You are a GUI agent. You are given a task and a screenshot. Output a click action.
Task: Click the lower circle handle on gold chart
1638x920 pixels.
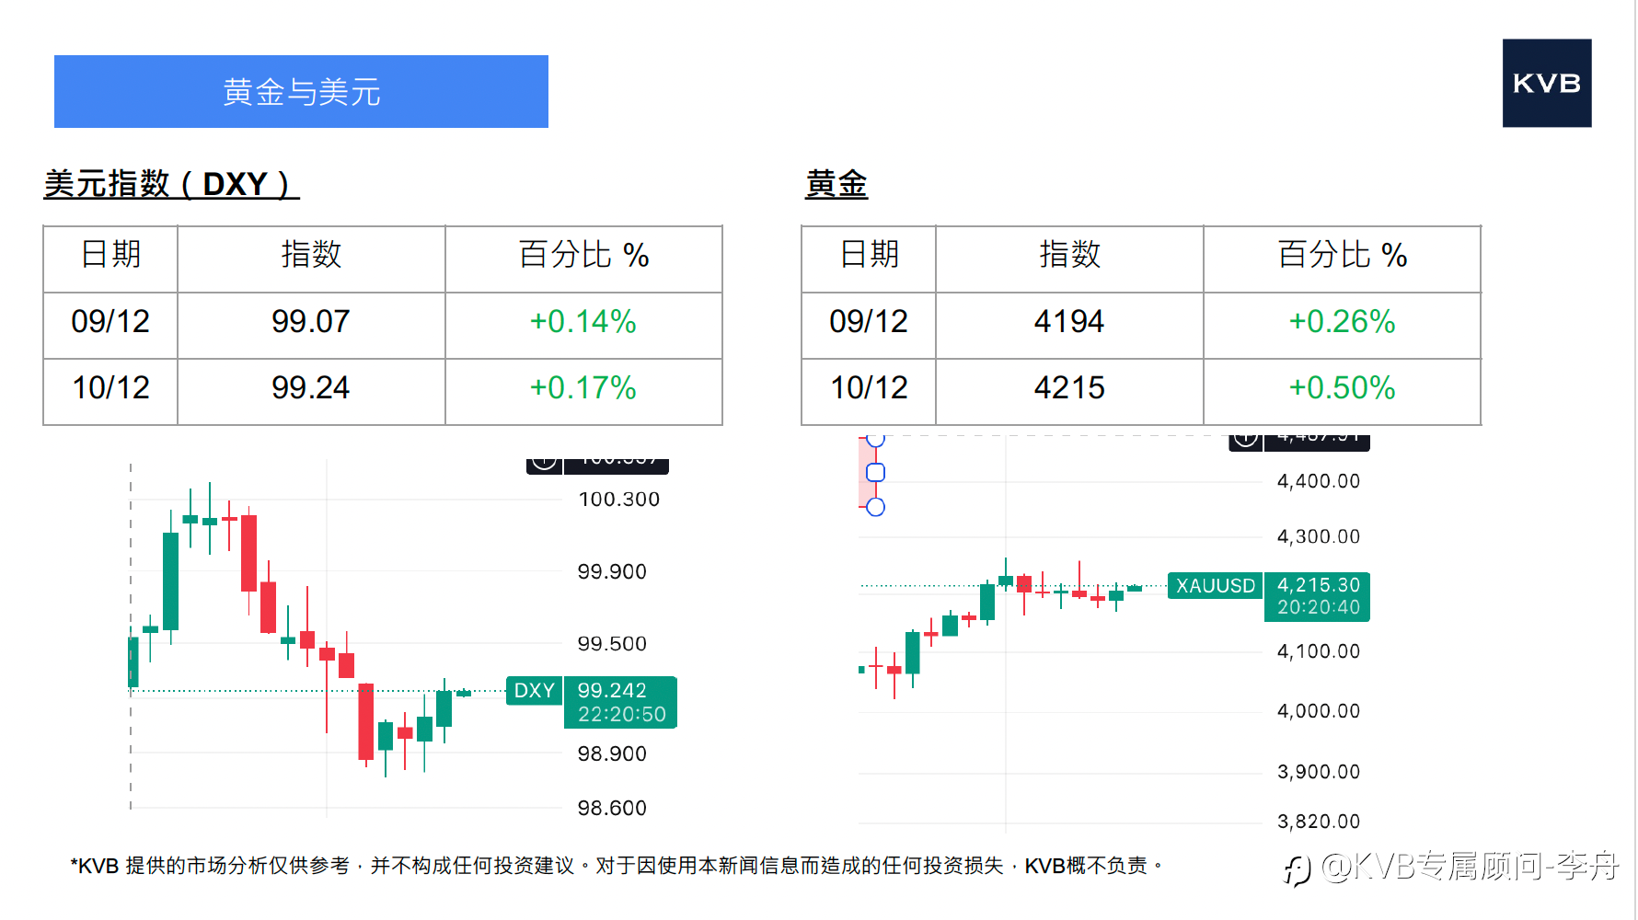876,507
